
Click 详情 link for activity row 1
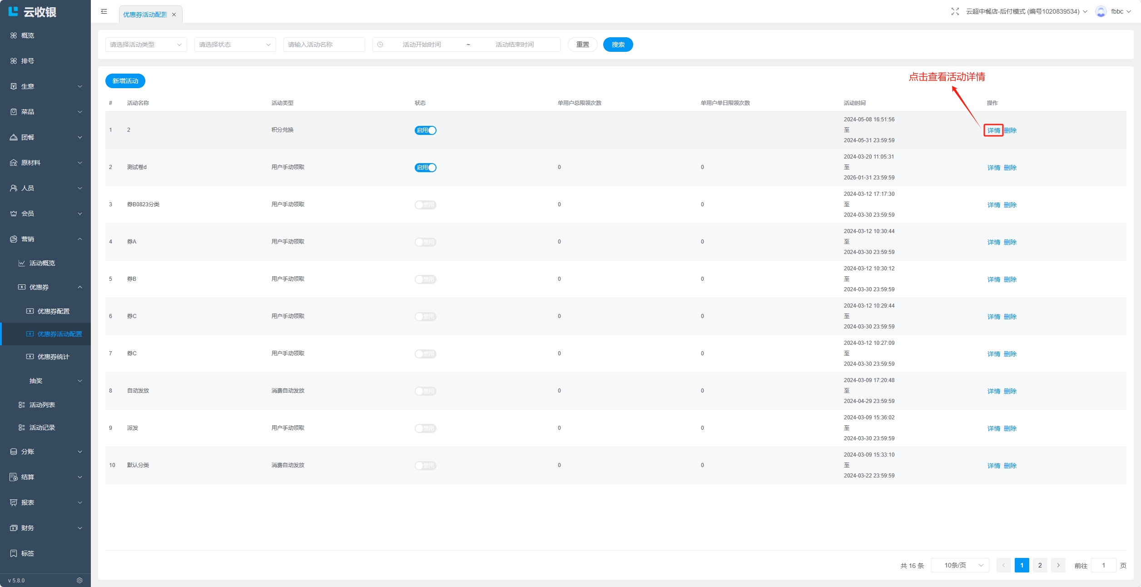[x=993, y=130]
